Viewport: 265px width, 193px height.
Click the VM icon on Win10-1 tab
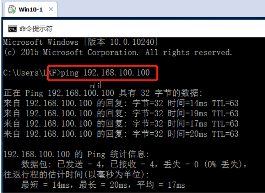[x=12, y=10]
